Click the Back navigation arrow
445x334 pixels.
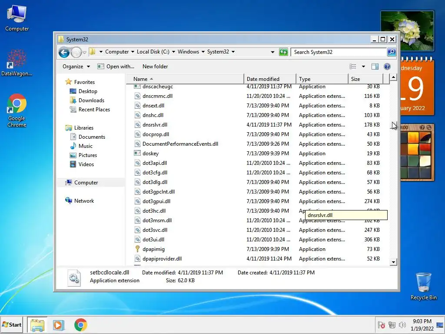[64, 52]
